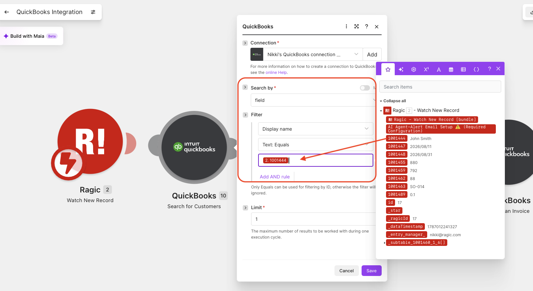The width and height of the screenshot is (533, 291).
Task: Open the array functions table icon
Action: (463, 69)
